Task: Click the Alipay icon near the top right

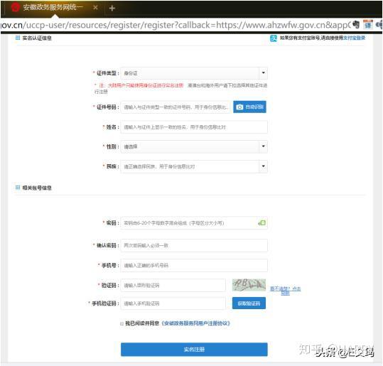Action: click(x=274, y=38)
